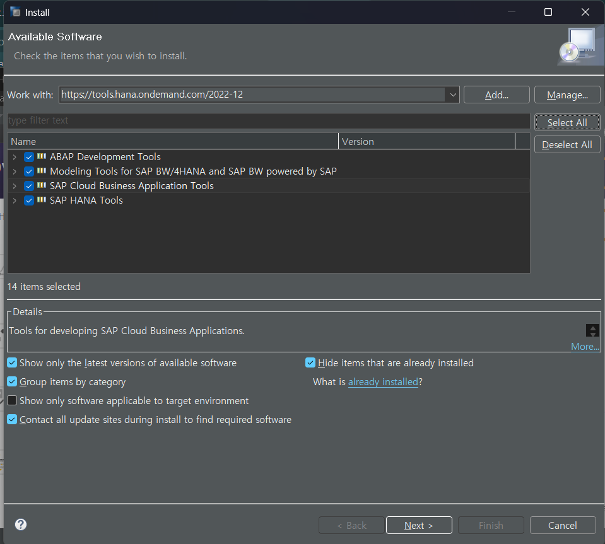Screen dimensions: 605x544
Task: Expand the Modeling Tools for SAP BW/4HANA node
Action: [15, 171]
